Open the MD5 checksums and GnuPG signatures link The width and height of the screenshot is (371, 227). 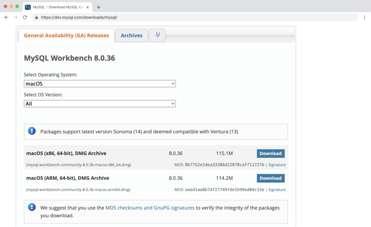(150, 208)
